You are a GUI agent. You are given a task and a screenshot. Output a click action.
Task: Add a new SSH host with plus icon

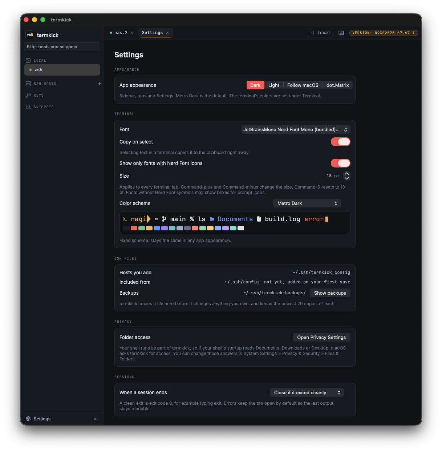(99, 84)
